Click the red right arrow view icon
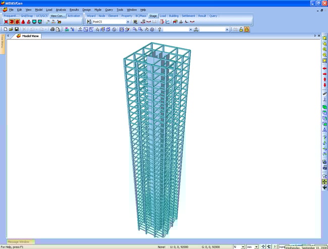This screenshot has height=249, width=328. pyautogui.click(x=324, y=74)
